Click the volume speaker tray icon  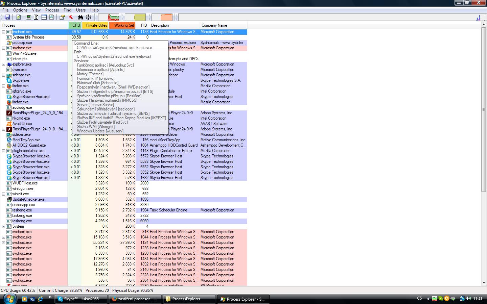pos(468,299)
